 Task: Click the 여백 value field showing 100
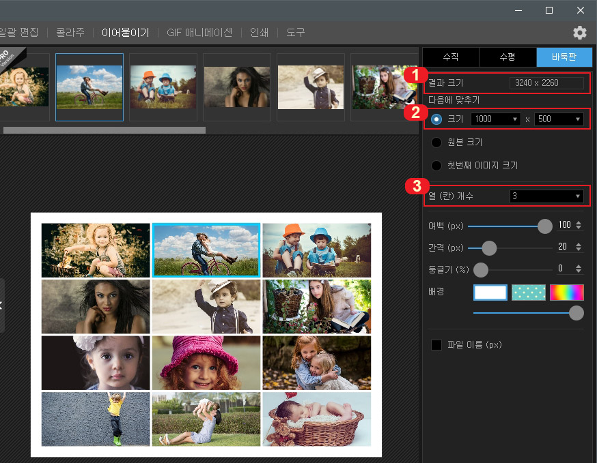click(x=565, y=225)
